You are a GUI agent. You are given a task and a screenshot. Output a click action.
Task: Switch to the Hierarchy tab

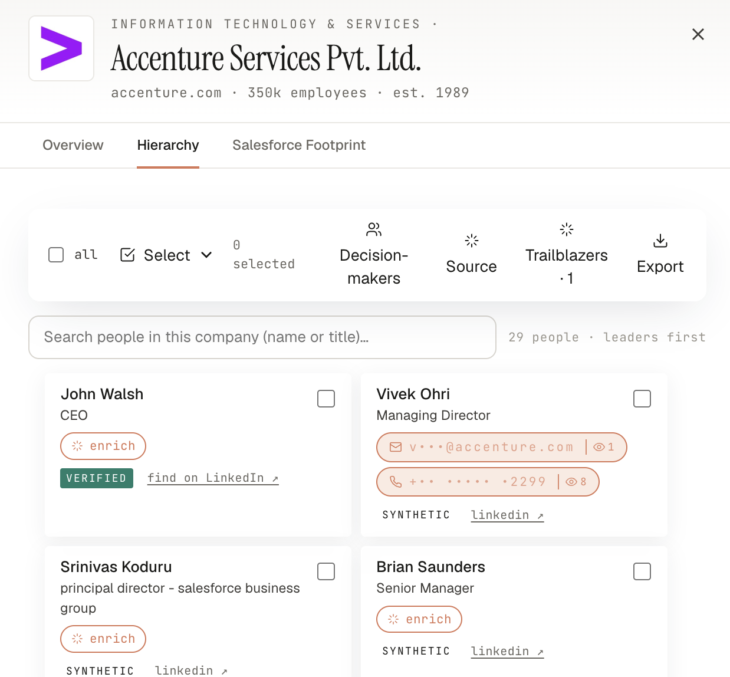(x=168, y=145)
